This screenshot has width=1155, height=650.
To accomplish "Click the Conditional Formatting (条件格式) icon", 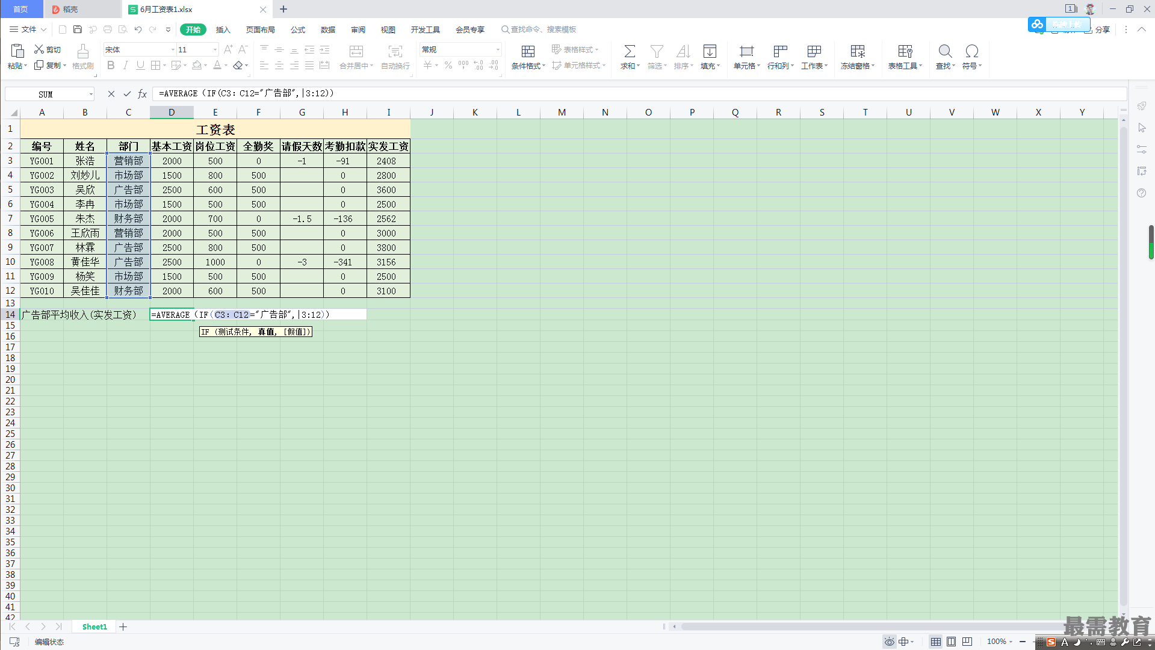I will click(x=528, y=52).
